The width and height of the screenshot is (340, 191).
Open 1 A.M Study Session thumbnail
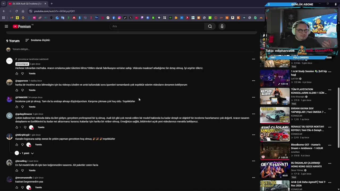(275, 78)
